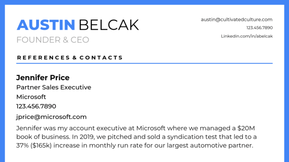The height and width of the screenshot is (162, 289).
Task: Click the "Partner Sales Executive" job title
Action: click(x=53, y=87)
